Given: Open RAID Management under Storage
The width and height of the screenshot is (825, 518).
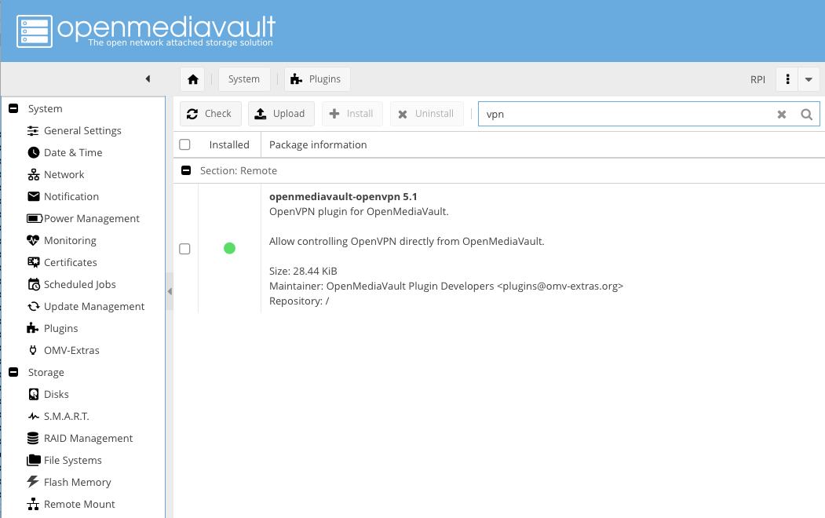Looking at the screenshot, I should [89, 439].
